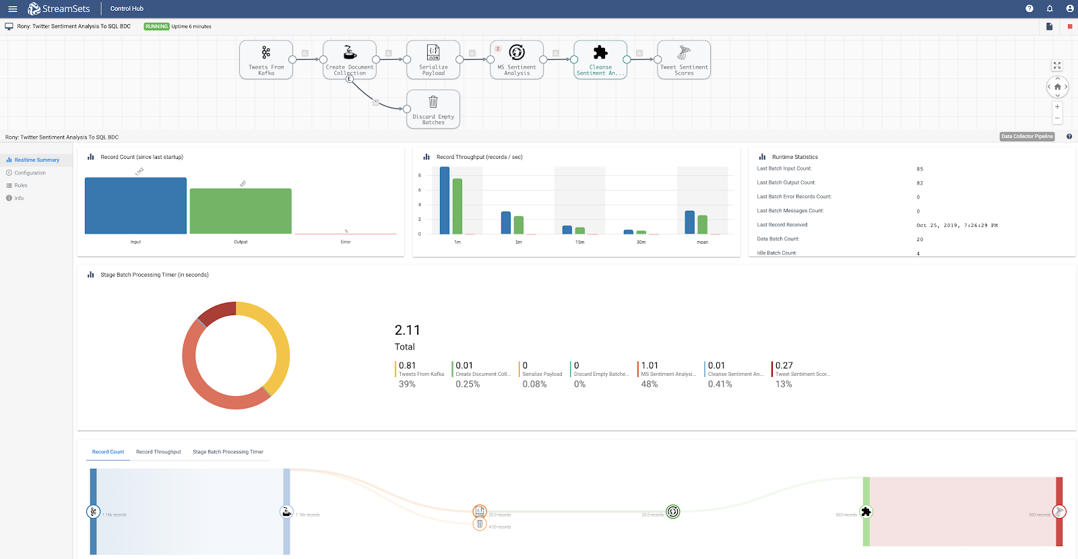Open the notifications bell
The width and height of the screenshot is (1078, 559).
[x=1049, y=9]
